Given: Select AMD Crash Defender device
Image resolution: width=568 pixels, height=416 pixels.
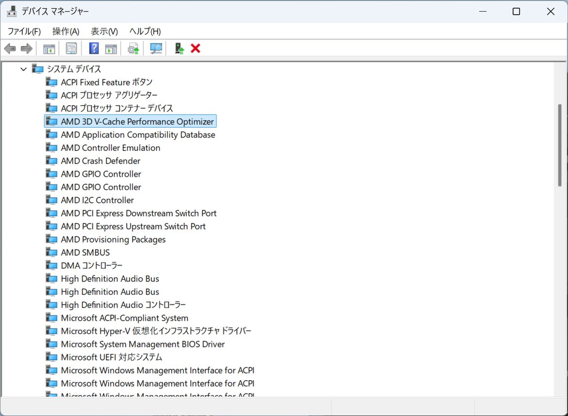Looking at the screenshot, I should (x=100, y=161).
